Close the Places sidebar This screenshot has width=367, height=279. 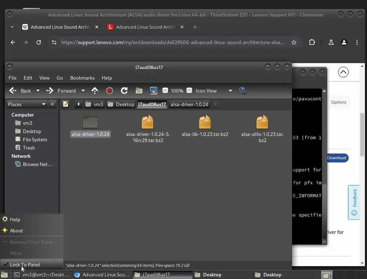pos(52,104)
